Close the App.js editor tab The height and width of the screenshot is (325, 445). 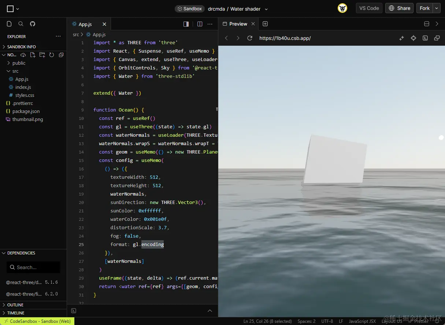pyautogui.click(x=104, y=24)
